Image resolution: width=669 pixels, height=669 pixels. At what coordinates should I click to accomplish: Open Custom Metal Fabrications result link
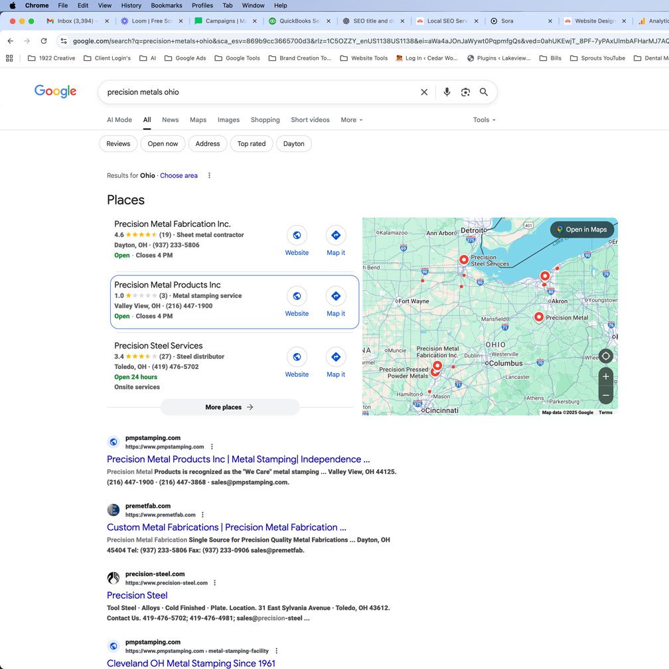coord(226,528)
